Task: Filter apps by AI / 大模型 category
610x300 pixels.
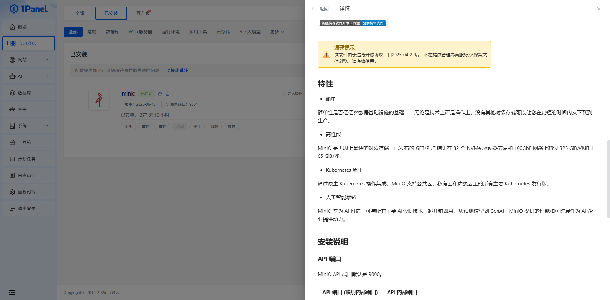Action: pyautogui.click(x=250, y=32)
